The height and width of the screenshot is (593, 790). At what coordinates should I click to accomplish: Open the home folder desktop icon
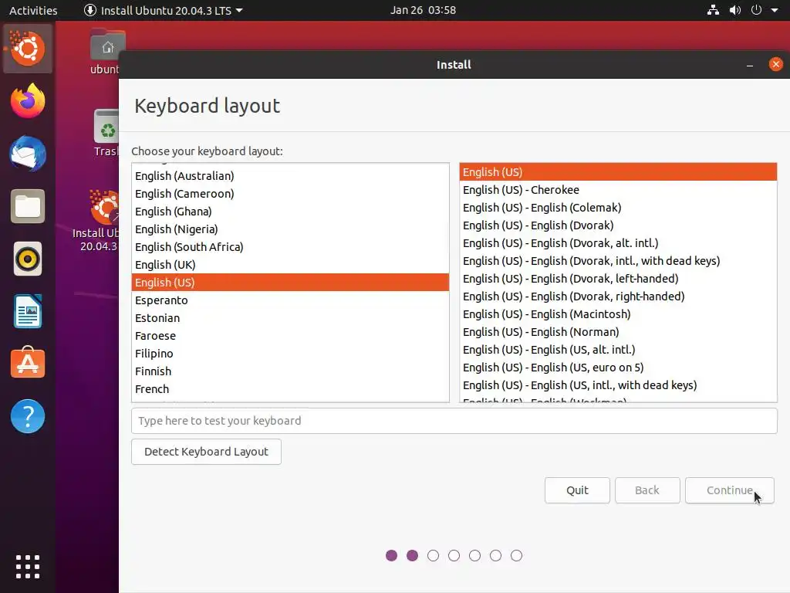pos(105,52)
